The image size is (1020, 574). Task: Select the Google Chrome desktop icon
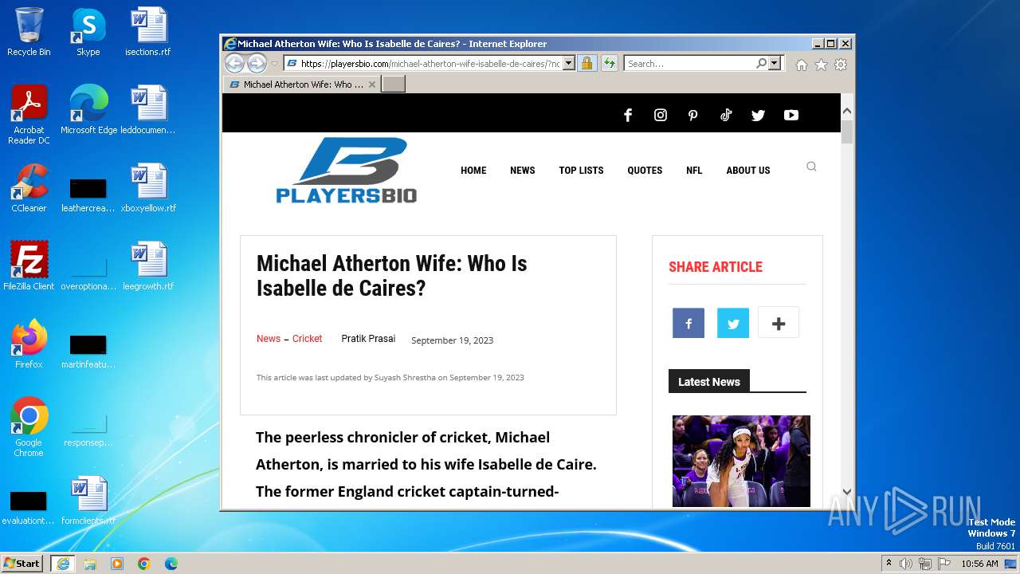click(29, 427)
